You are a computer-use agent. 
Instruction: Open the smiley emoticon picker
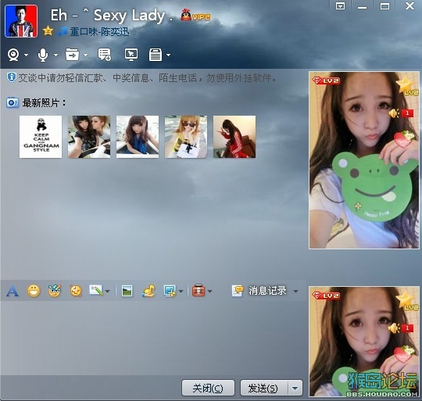point(34,291)
